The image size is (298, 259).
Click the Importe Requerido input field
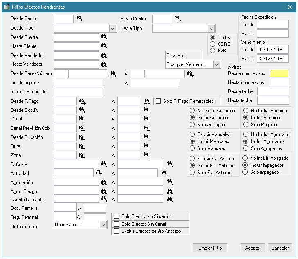[x=78, y=92]
